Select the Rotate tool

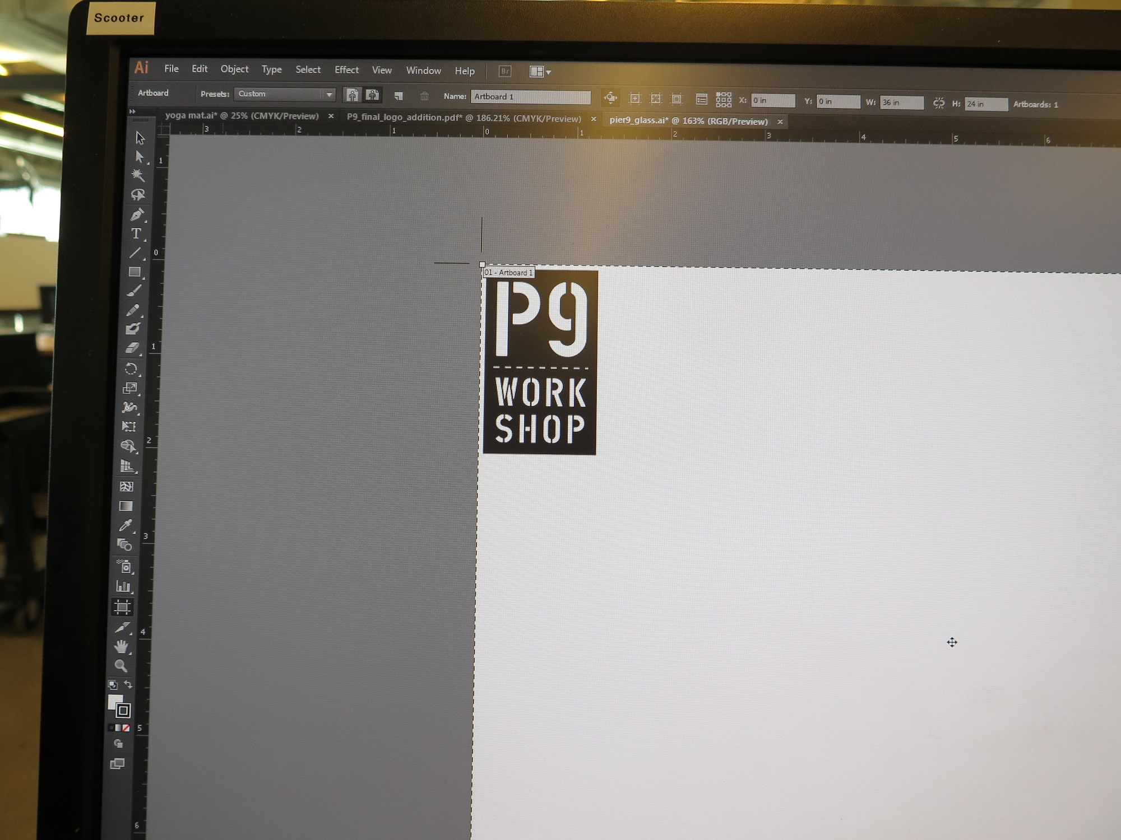pyautogui.click(x=131, y=368)
